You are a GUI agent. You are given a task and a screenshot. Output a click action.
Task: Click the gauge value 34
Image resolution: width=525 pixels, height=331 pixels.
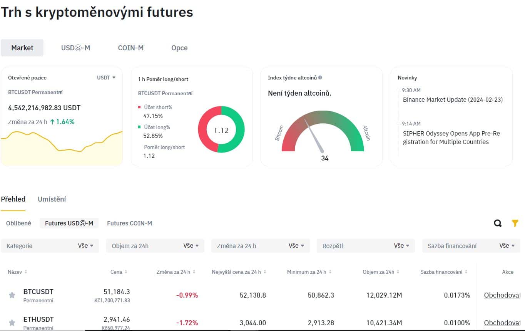325,158
